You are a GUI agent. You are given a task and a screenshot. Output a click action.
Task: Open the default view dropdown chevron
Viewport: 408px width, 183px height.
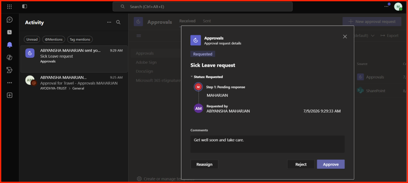point(373,36)
